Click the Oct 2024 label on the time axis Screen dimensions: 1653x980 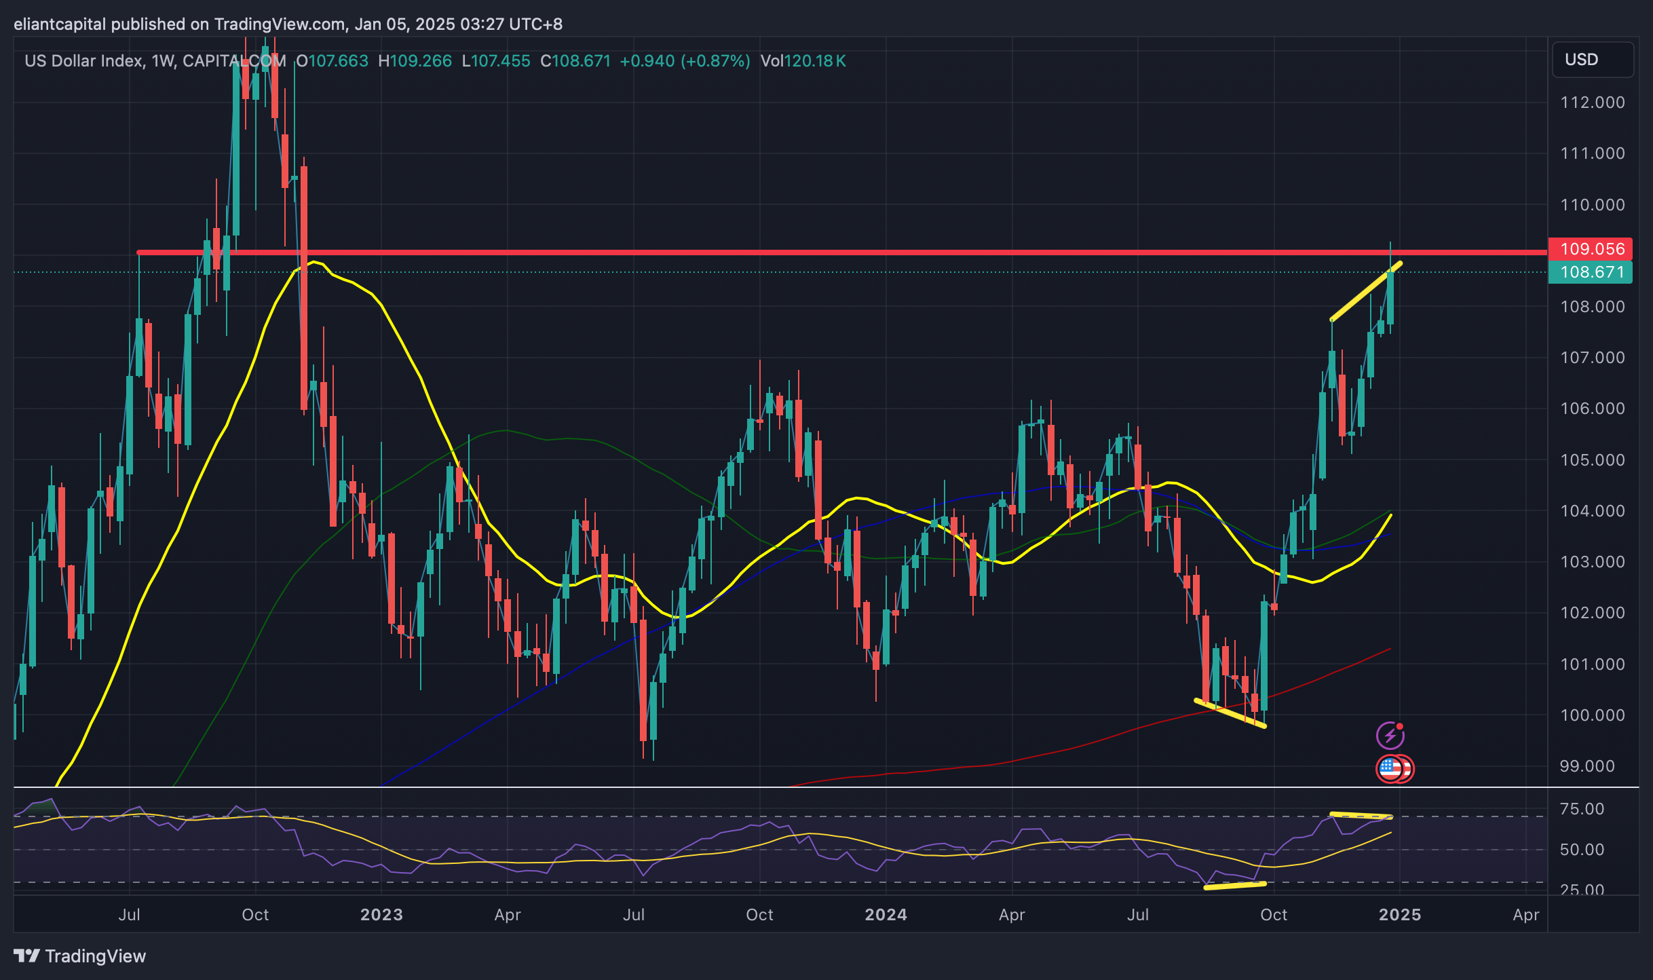point(1273,914)
